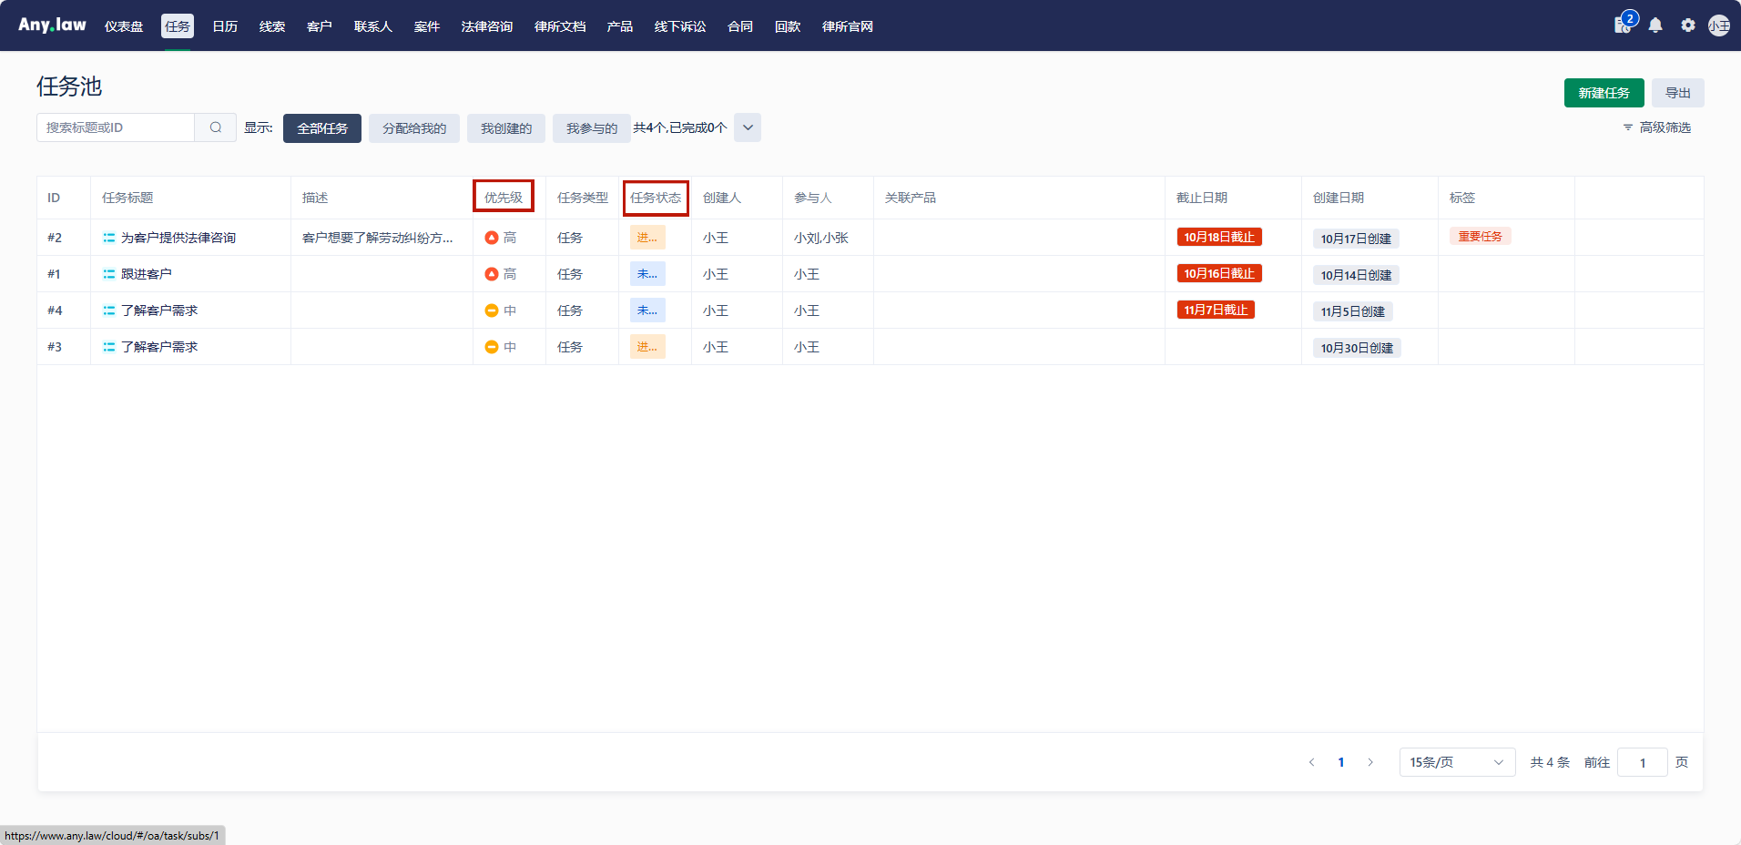Click the 导出 button
Image resolution: width=1741 pixels, height=845 pixels.
(x=1677, y=93)
